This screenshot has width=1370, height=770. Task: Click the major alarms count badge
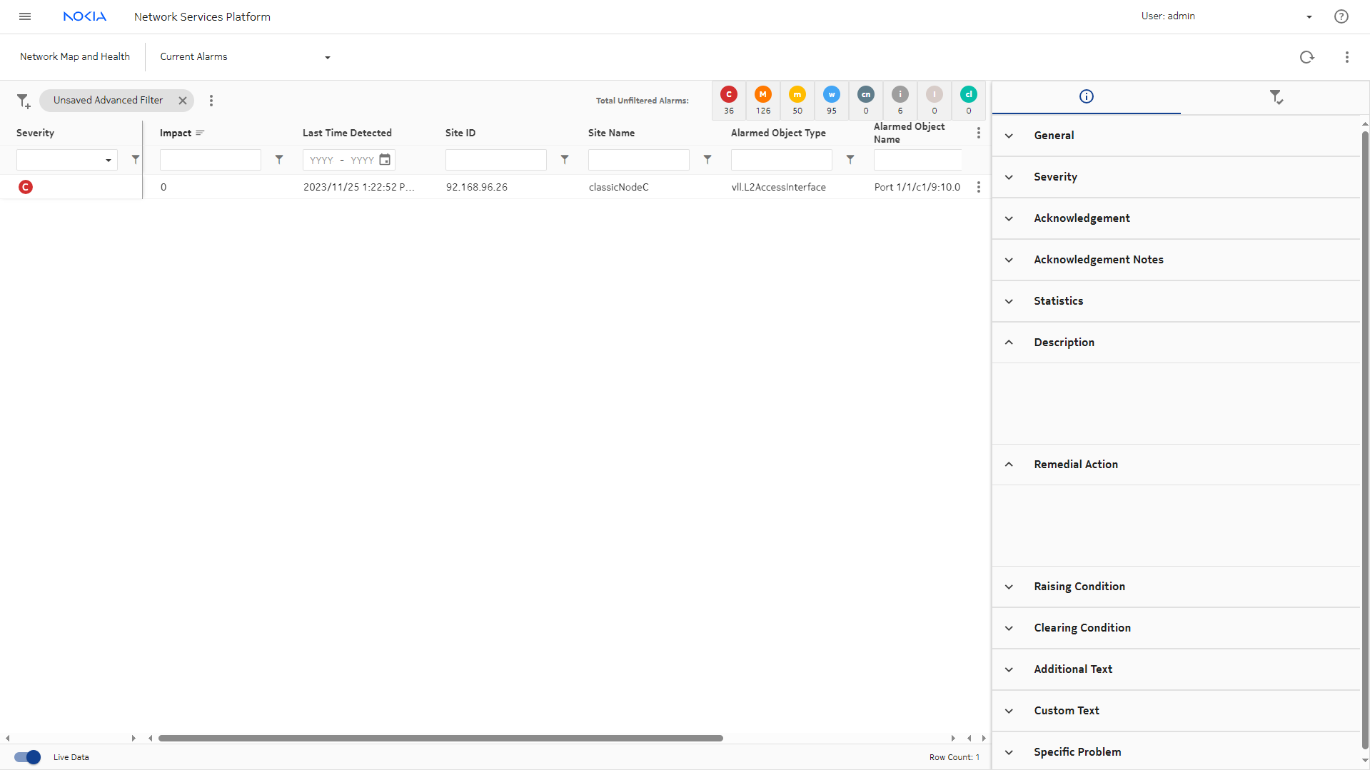click(x=762, y=100)
